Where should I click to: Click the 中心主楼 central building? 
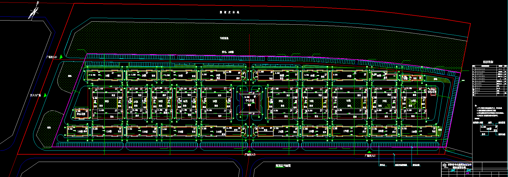click(x=249, y=101)
